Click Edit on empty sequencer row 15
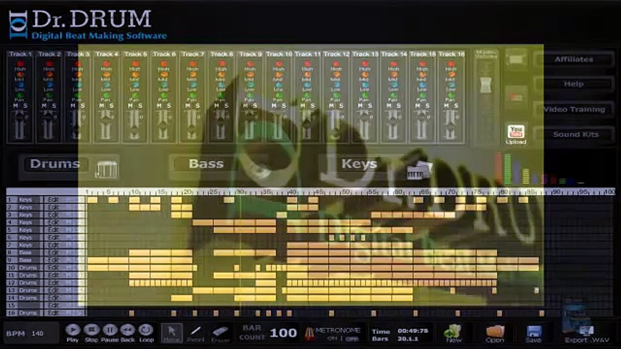The width and height of the screenshot is (621, 349). tap(53, 305)
